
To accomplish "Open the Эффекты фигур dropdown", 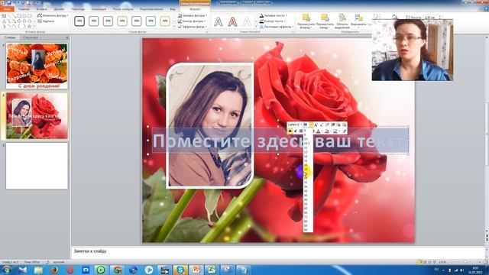I will point(192,27).
